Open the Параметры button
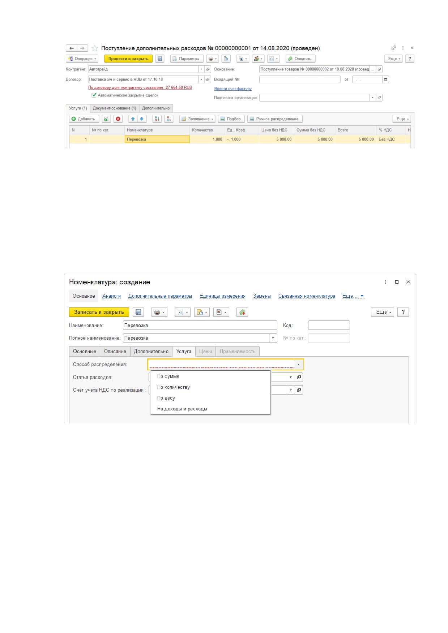The width and height of the screenshot is (448, 633). point(187,59)
